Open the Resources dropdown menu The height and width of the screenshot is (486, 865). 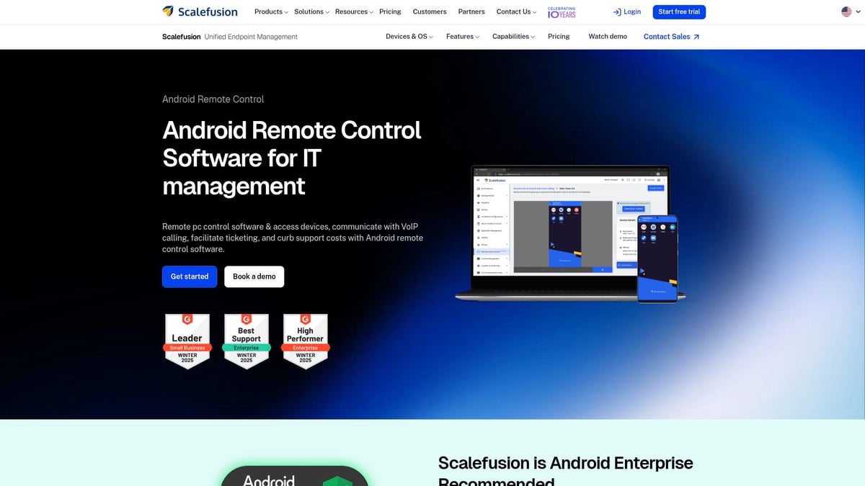(350, 12)
